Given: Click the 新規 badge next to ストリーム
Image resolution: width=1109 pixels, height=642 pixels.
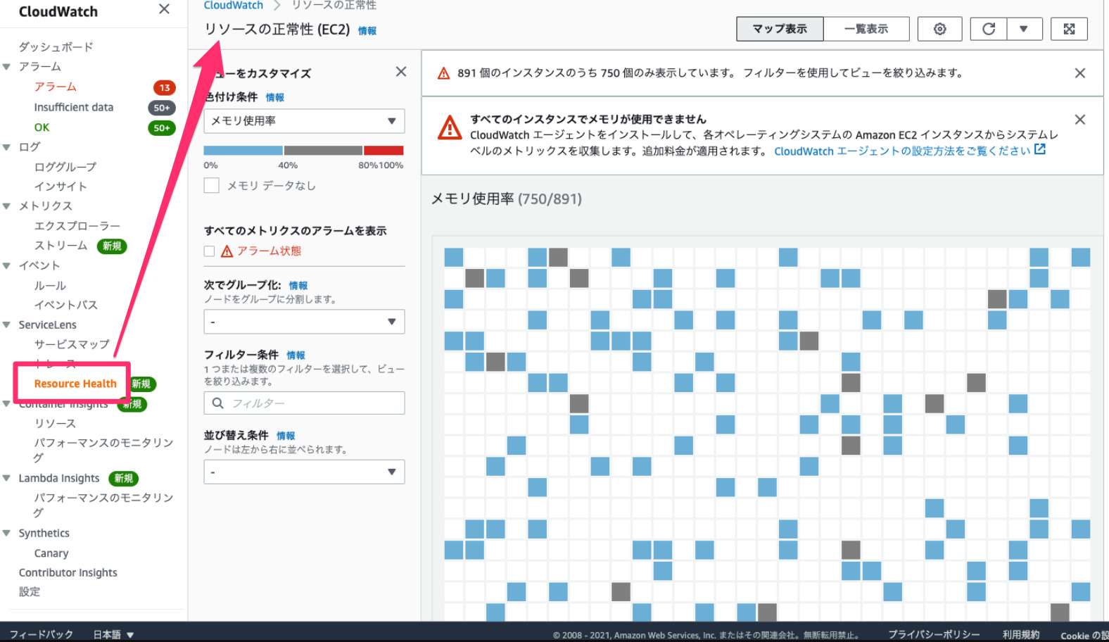Looking at the screenshot, I should pos(112,246).
